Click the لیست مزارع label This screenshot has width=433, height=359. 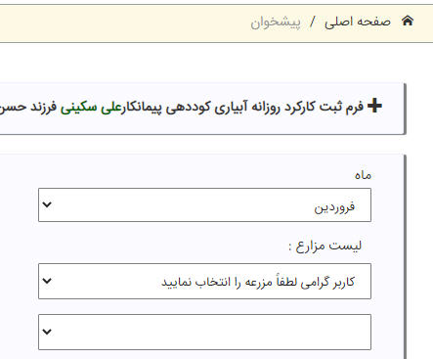click(325, 246)
